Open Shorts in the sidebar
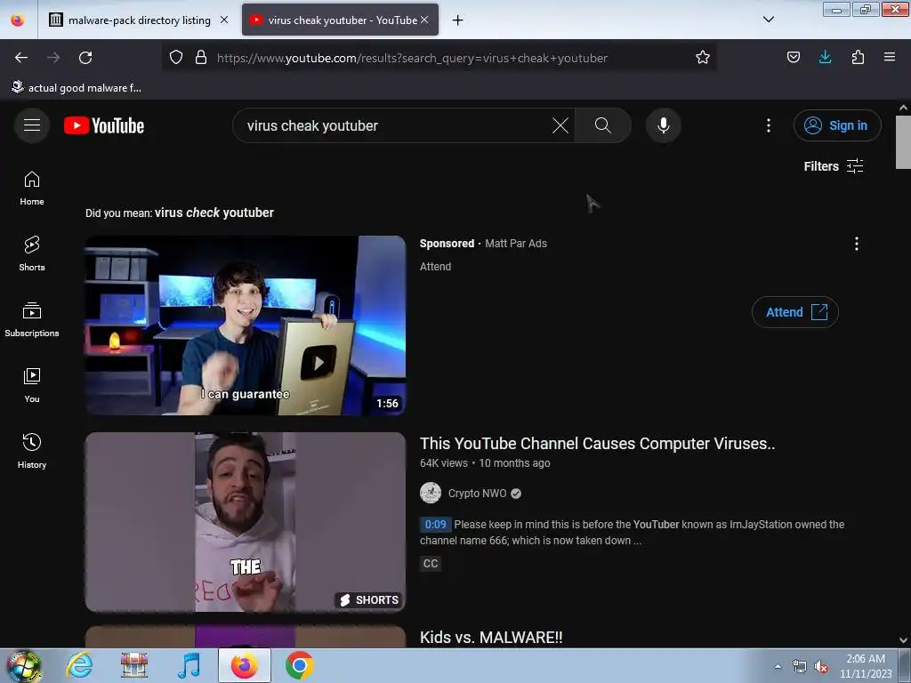Viewport: 911px width, 683px height. pos(32,253)
